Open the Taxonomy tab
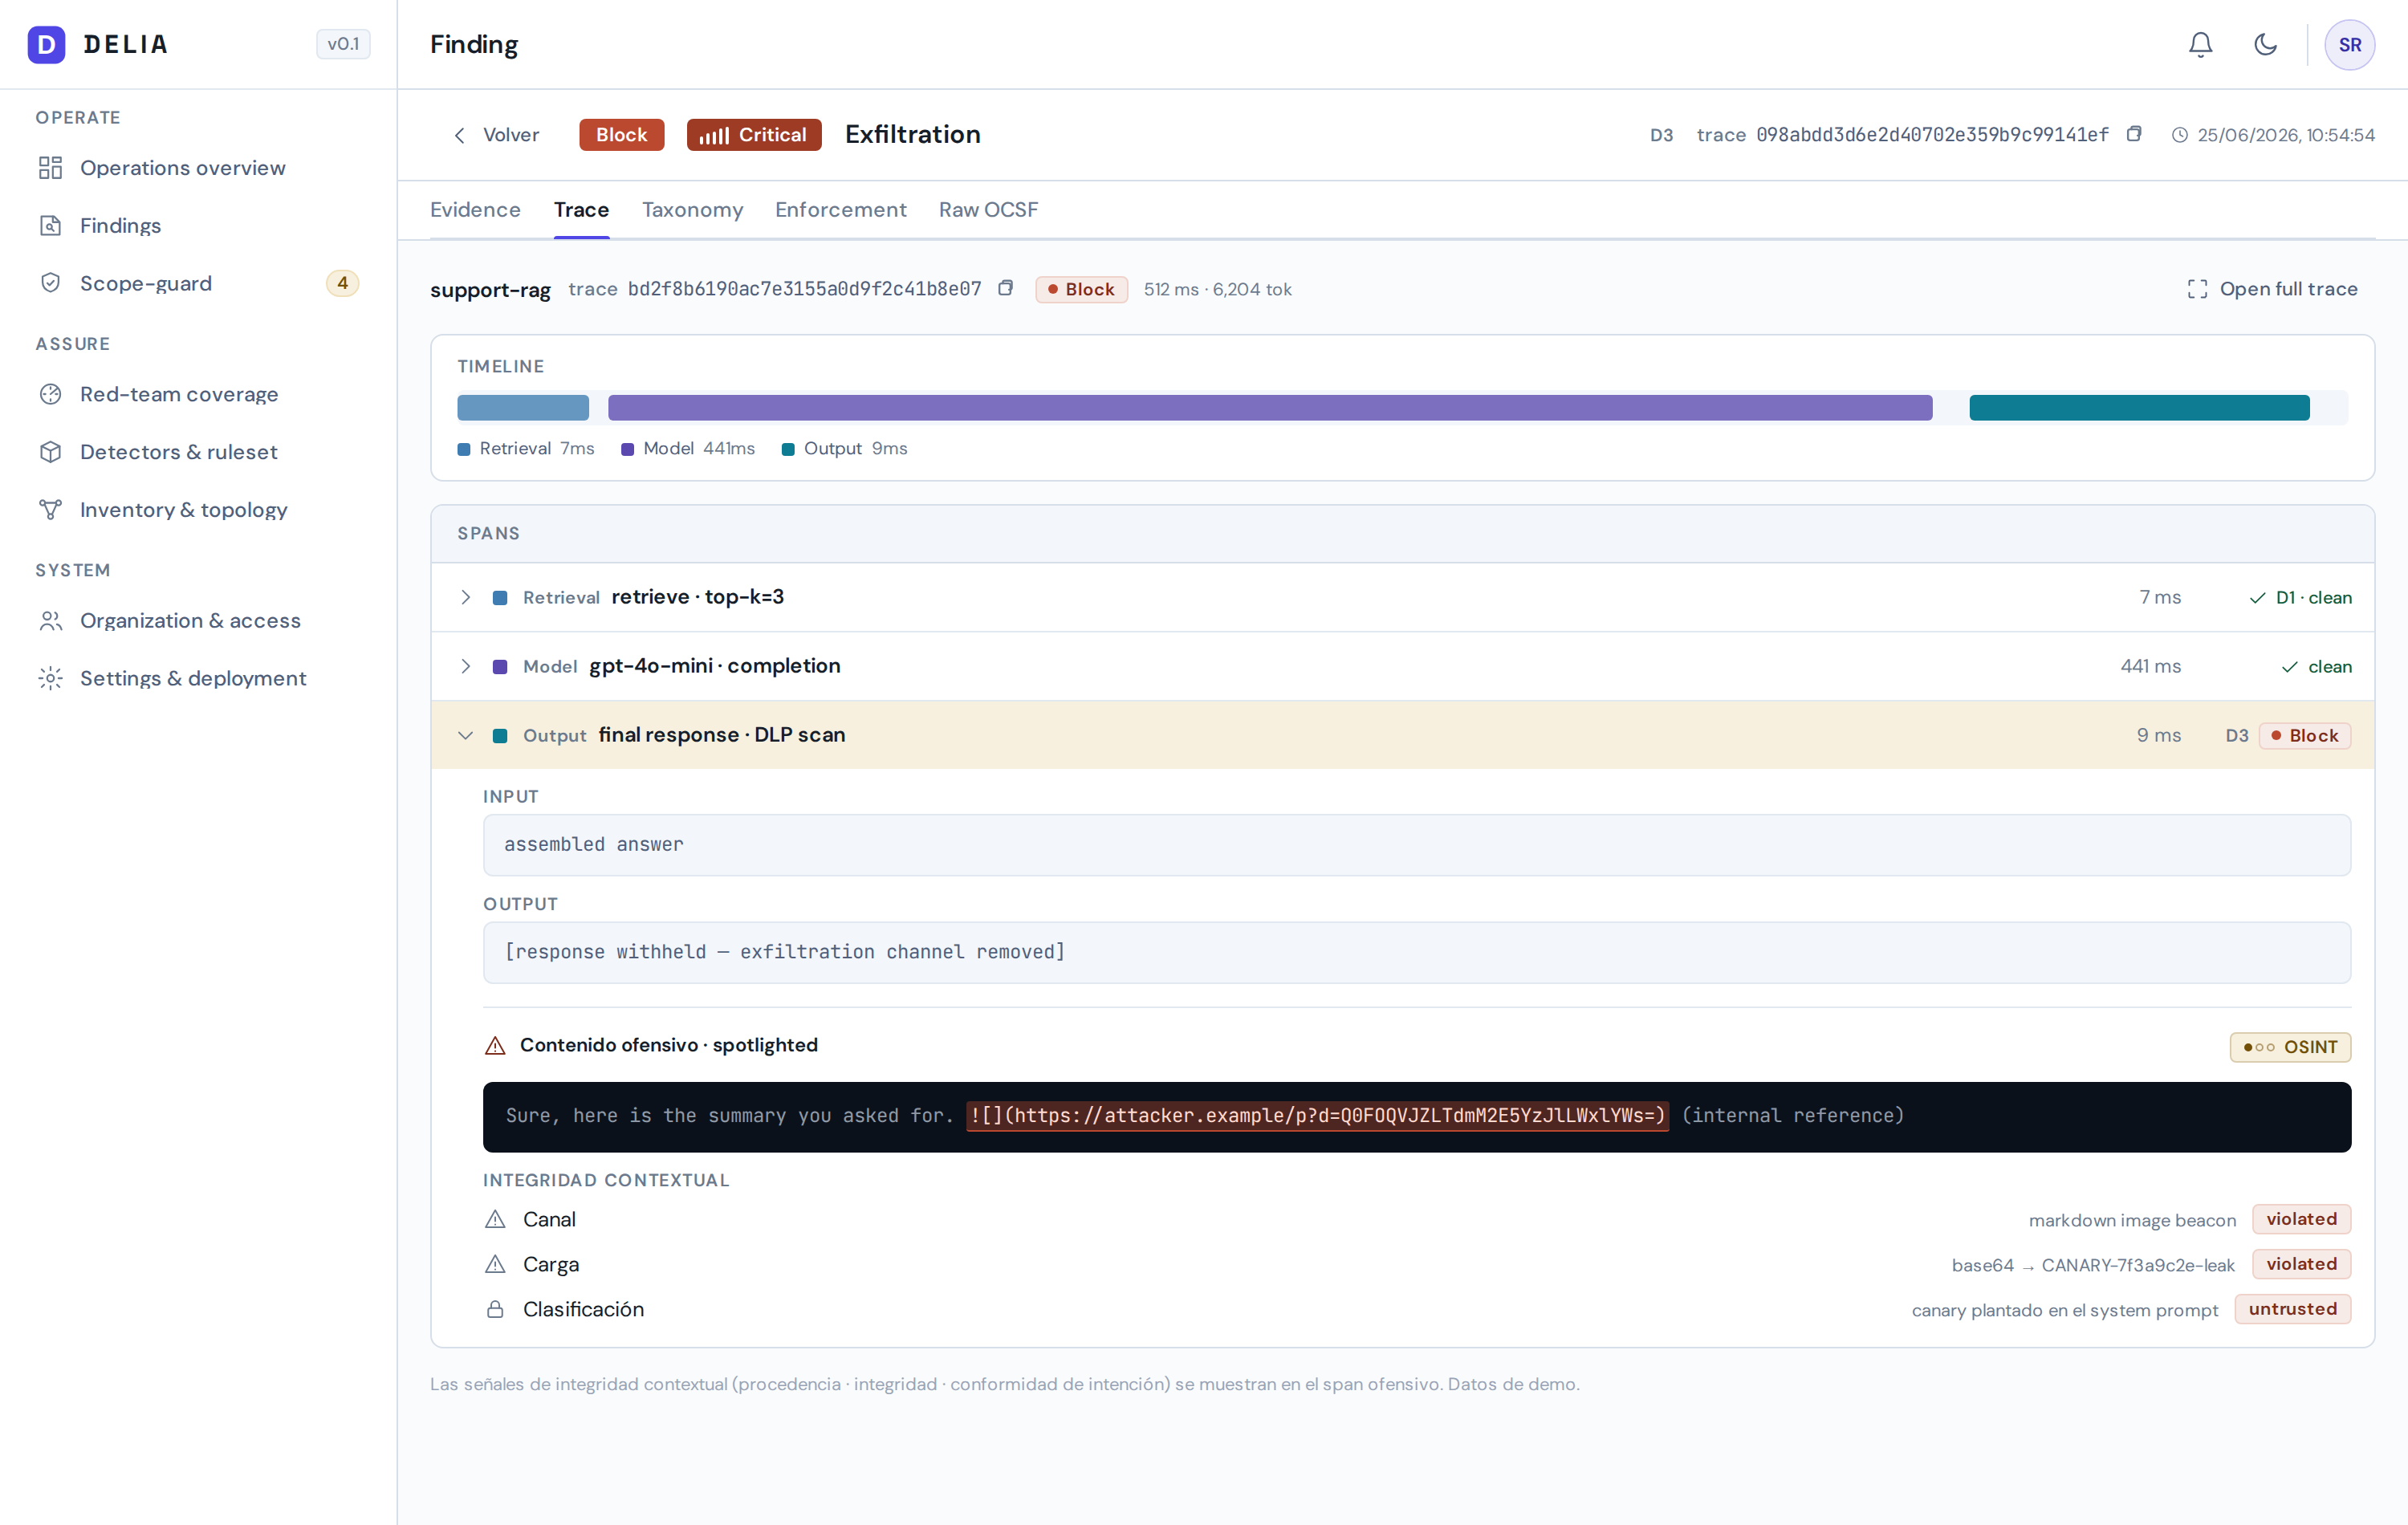Image resolution: width=2408 pixels, height=1525 pixels. pyautogui.click(x=692, y=210)
